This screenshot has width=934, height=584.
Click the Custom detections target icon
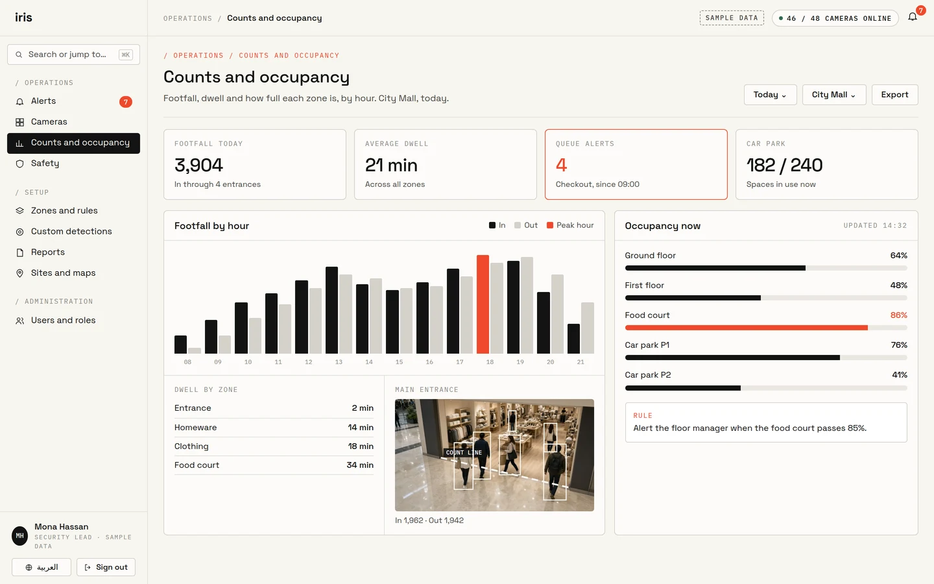click(x=19, y=232)
